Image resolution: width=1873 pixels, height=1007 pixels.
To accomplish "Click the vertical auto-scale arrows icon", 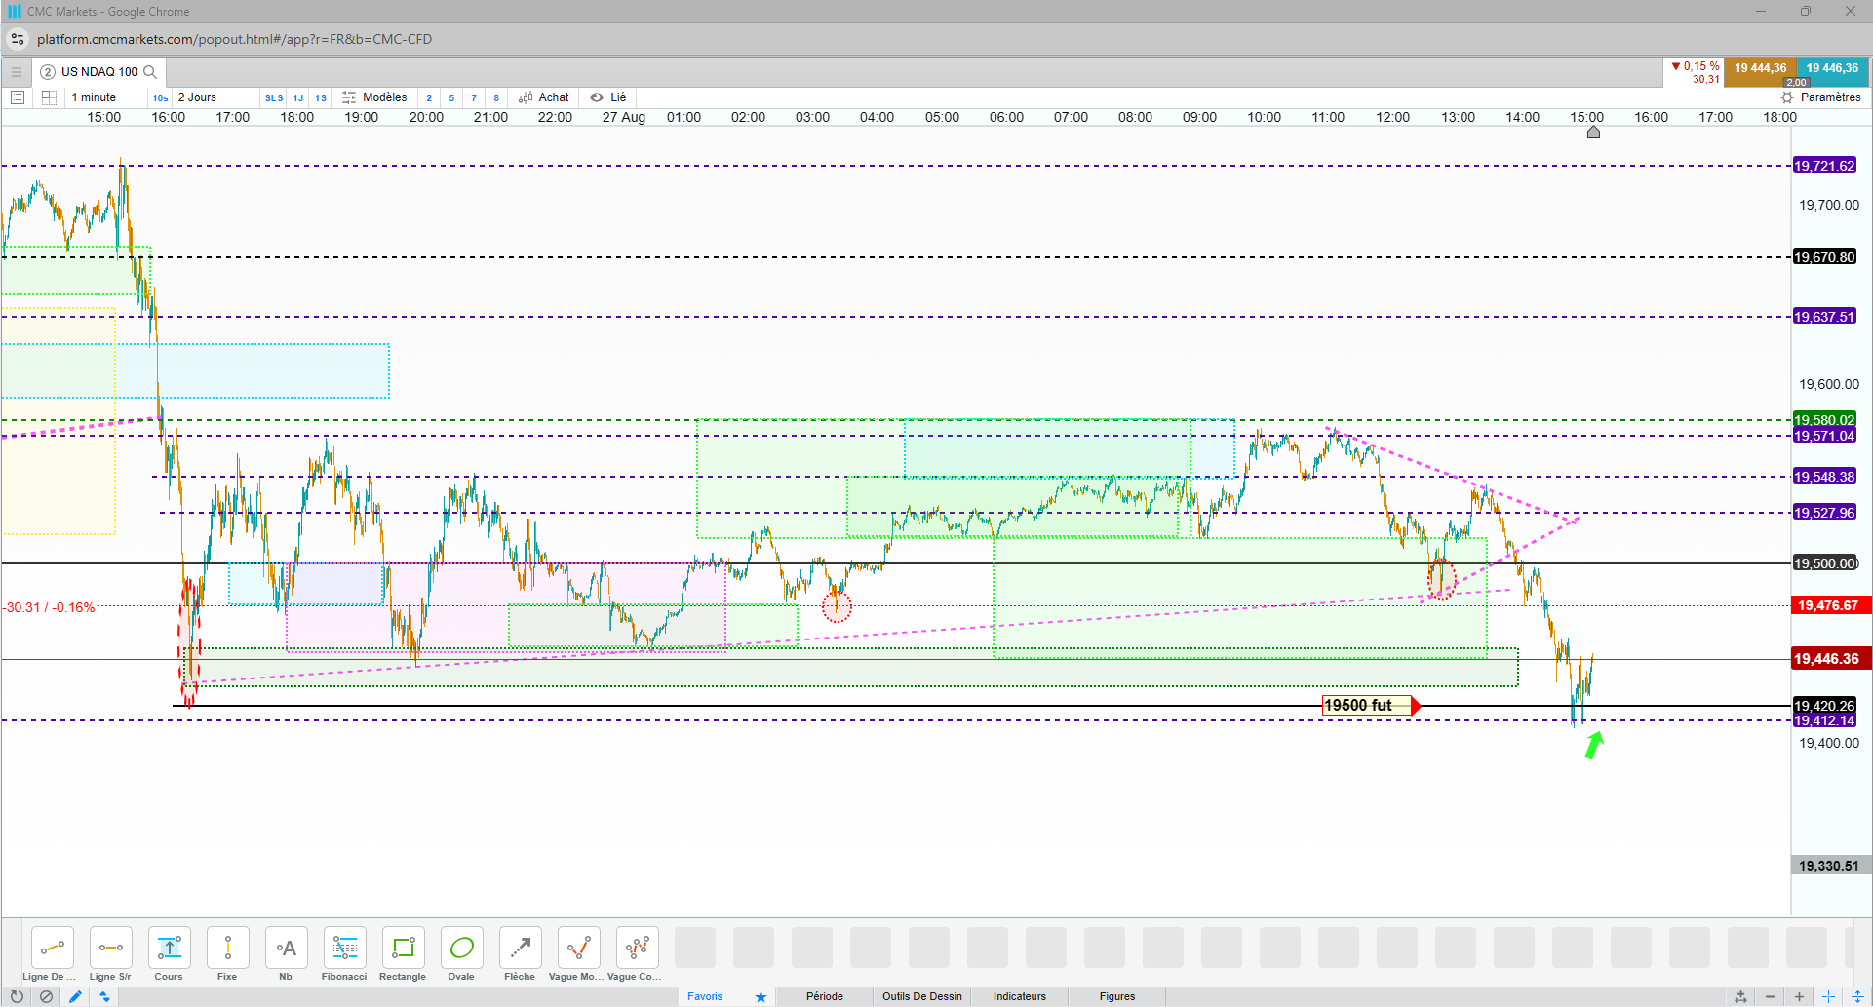I will pos(1857,996).
